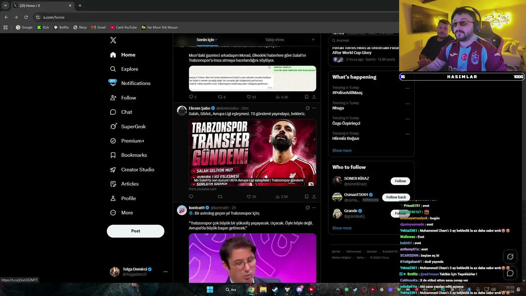Open Notifications from the sidebar
526x296 pixels.
coord(130,83)
